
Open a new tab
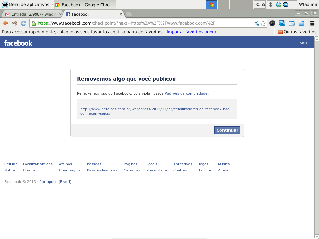(129, 14)
